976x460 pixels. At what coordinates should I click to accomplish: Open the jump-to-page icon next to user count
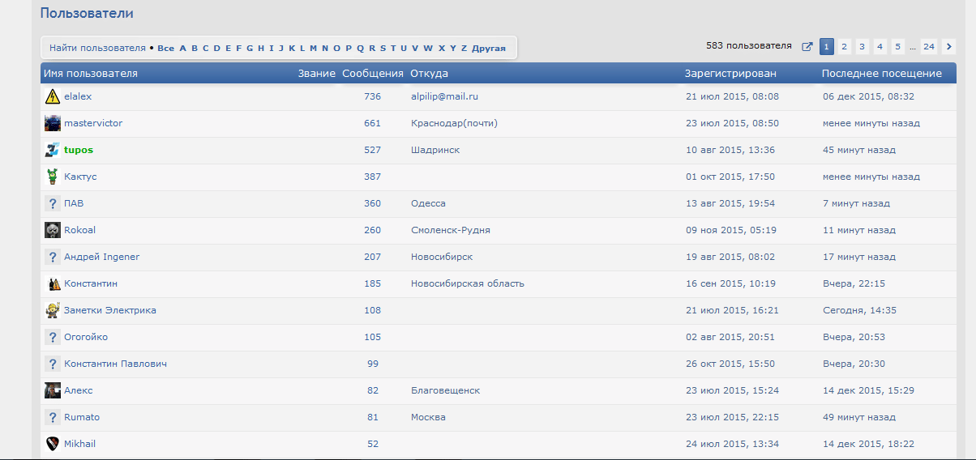click(807, 47)
